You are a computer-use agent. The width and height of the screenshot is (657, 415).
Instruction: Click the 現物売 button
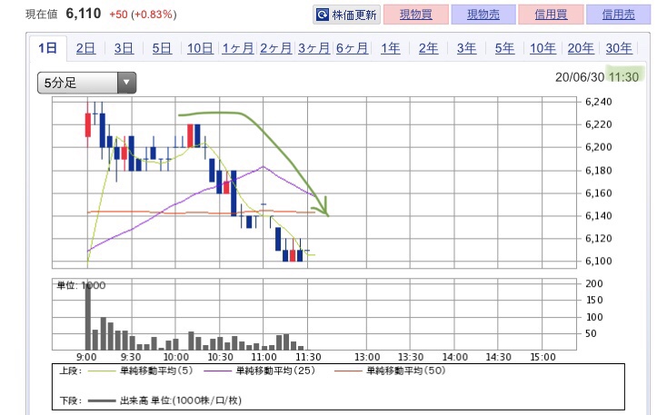(x=483, y=15)
